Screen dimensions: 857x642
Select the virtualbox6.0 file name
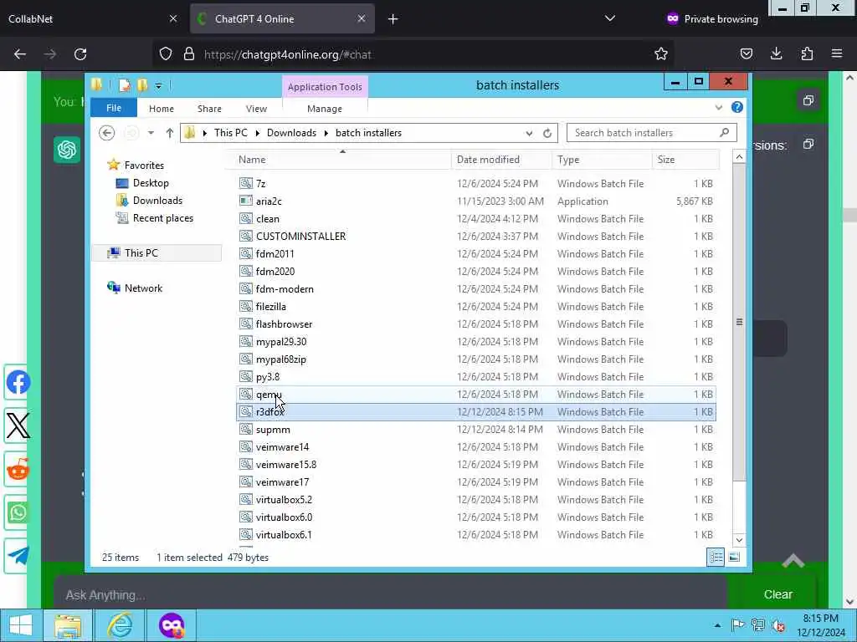(284, 517)
